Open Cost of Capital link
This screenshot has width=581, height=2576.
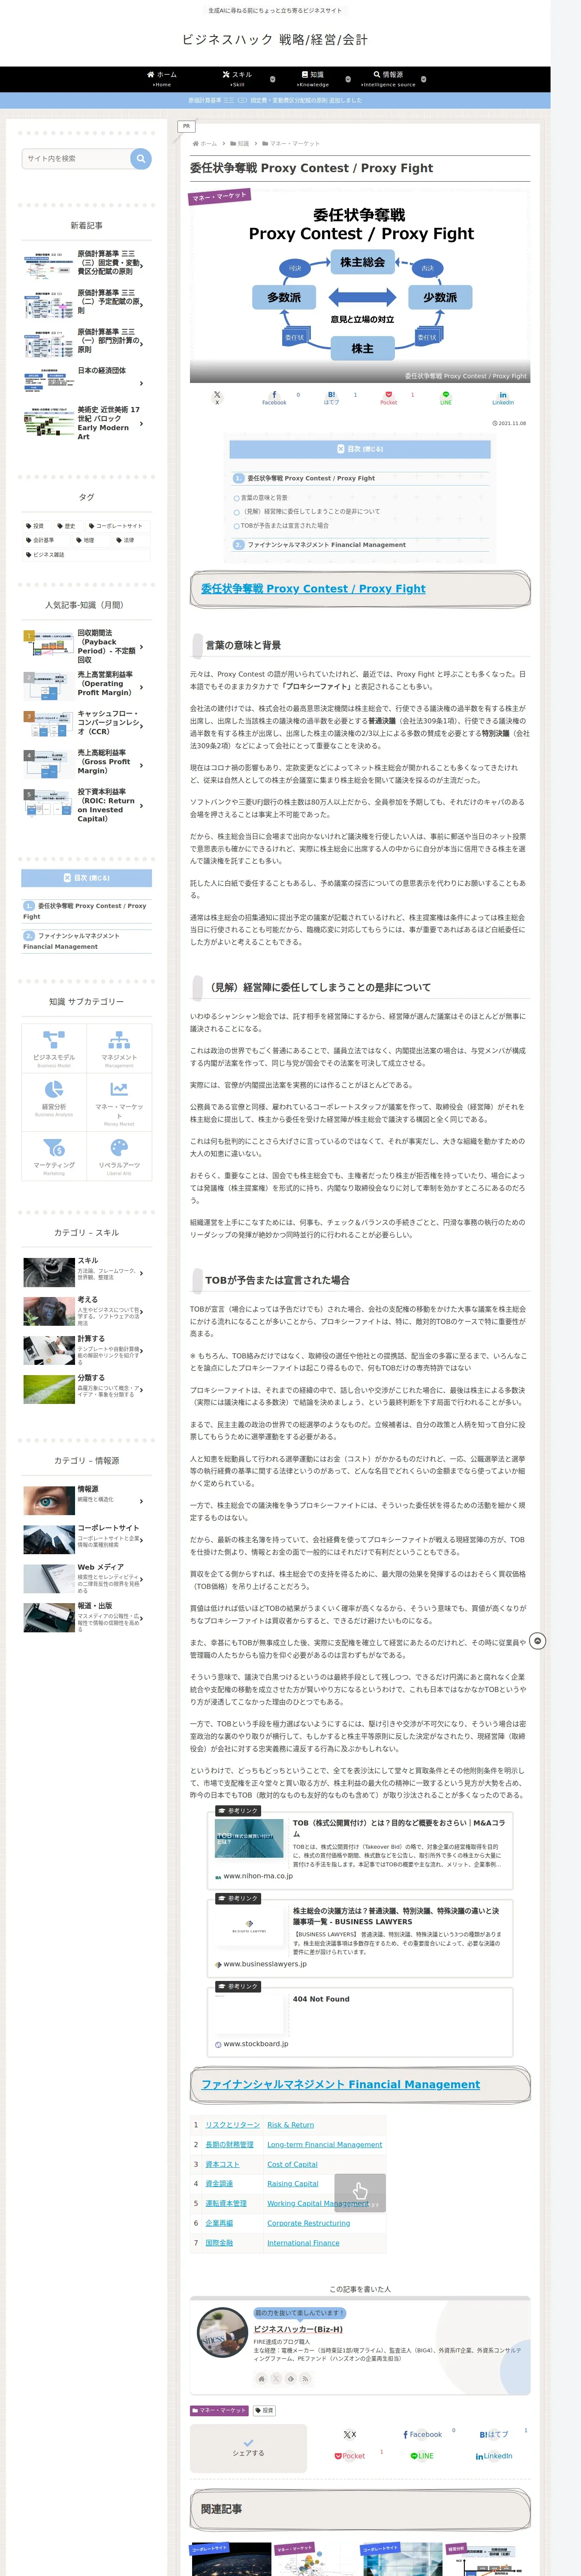pos(292,2164)
